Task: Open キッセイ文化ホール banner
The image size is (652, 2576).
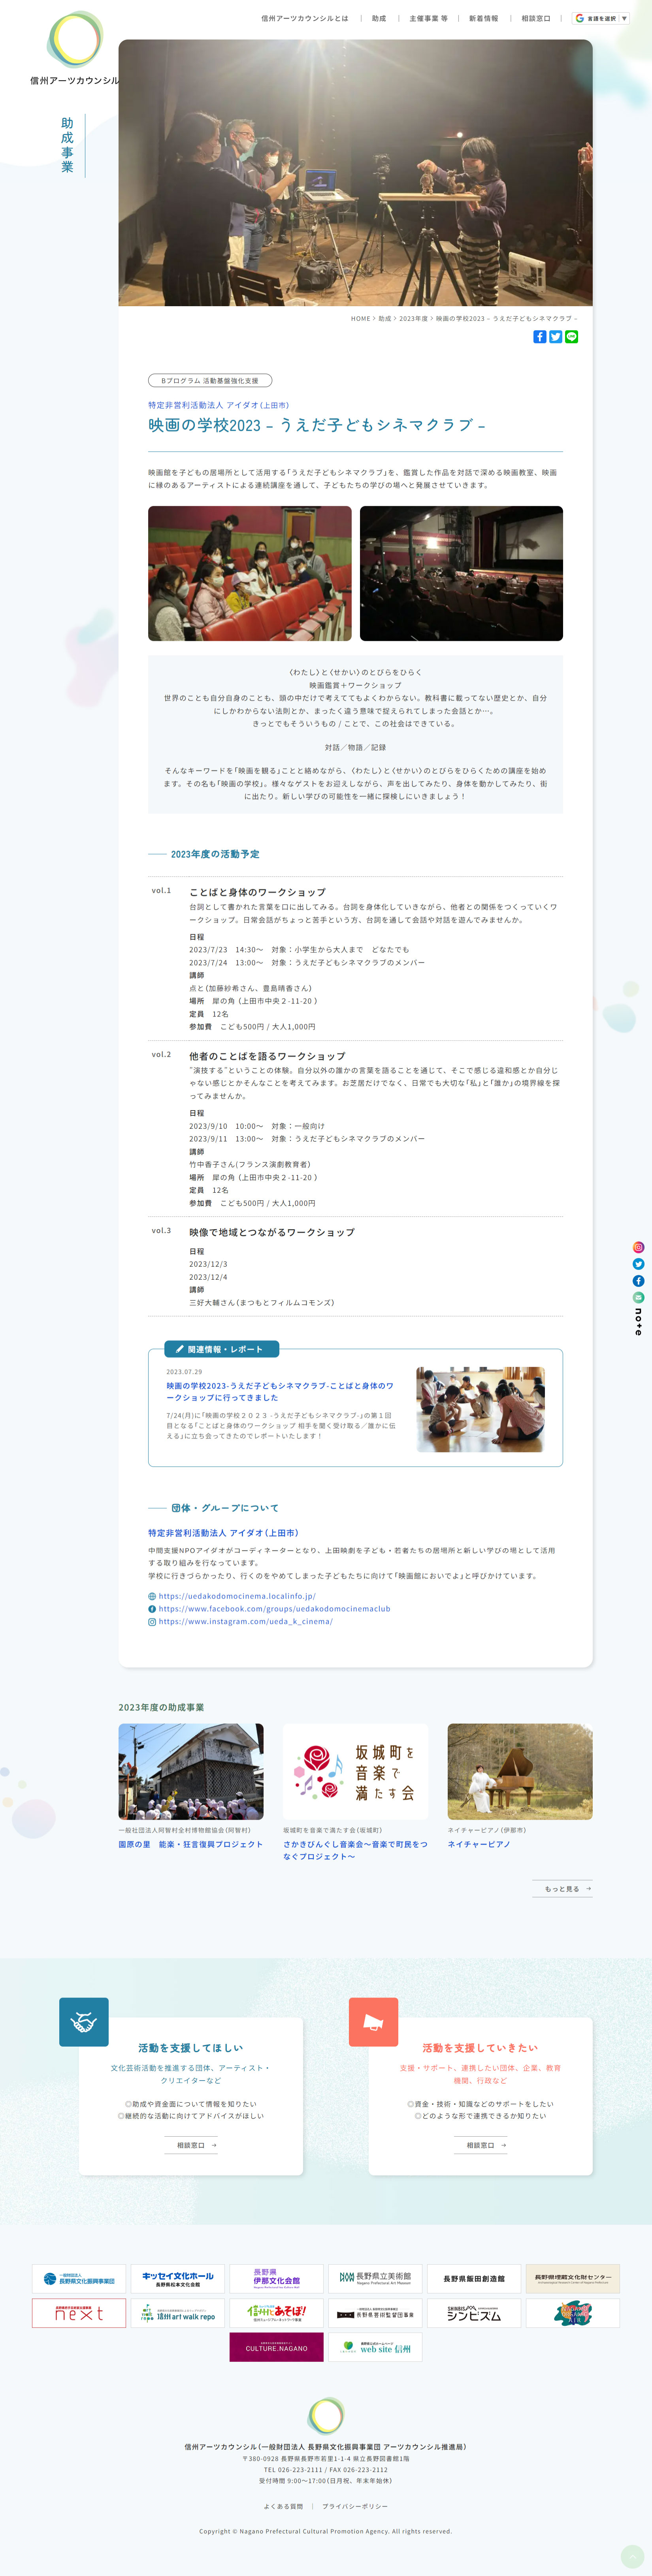Action: click(x=178, y=2279)
